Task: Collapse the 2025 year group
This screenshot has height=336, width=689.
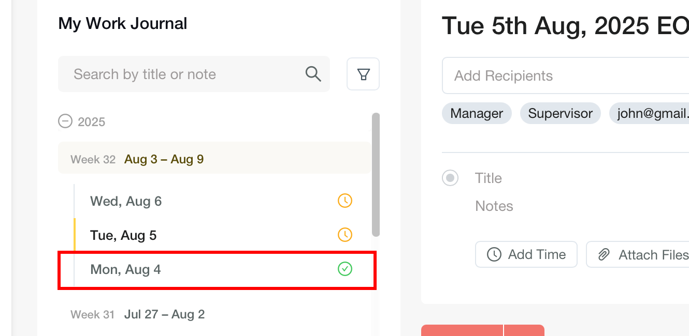Action: pos(65,121)
